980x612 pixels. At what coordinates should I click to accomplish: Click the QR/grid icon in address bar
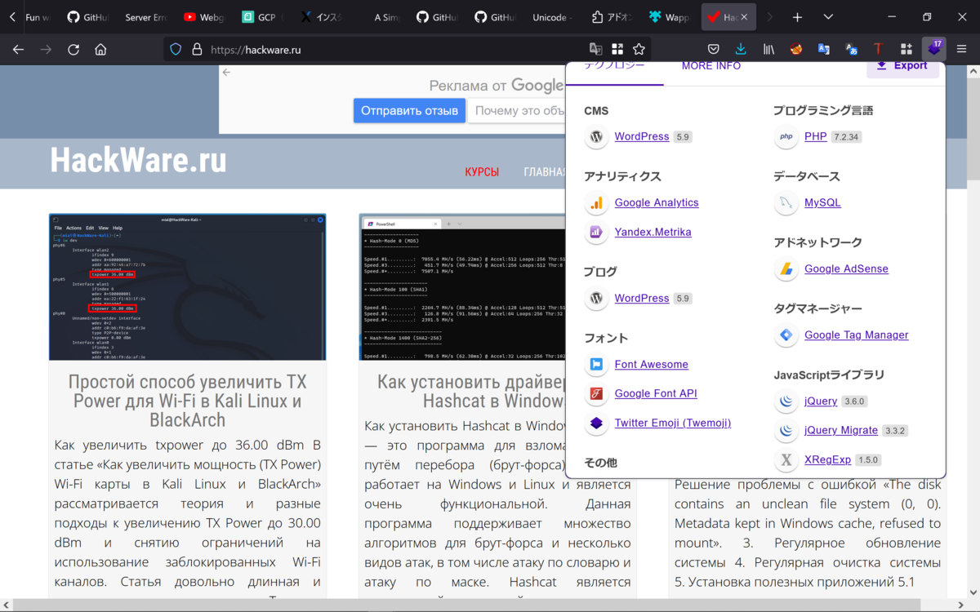[617, 49]
